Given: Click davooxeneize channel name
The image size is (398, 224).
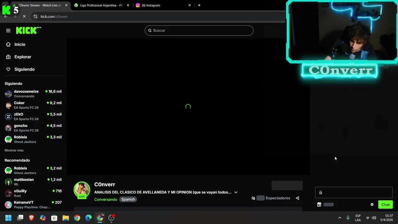Looking at the screenshot, I should point(26,91).
